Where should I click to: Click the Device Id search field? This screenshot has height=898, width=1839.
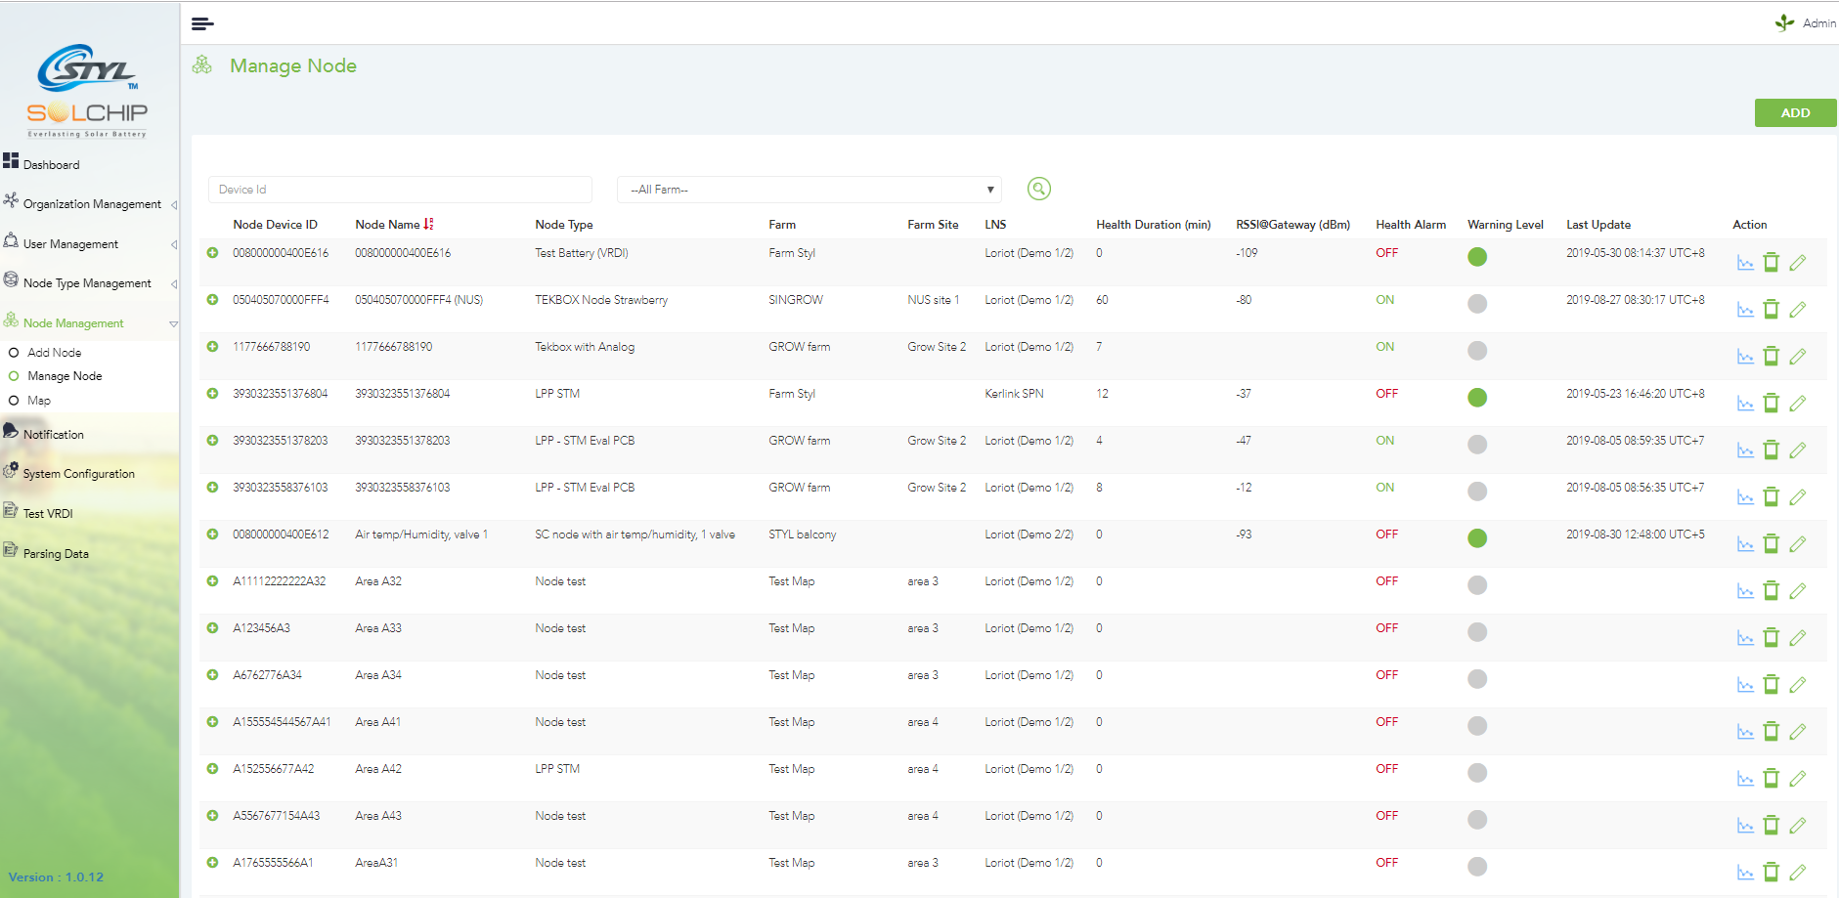click(400, 190)
